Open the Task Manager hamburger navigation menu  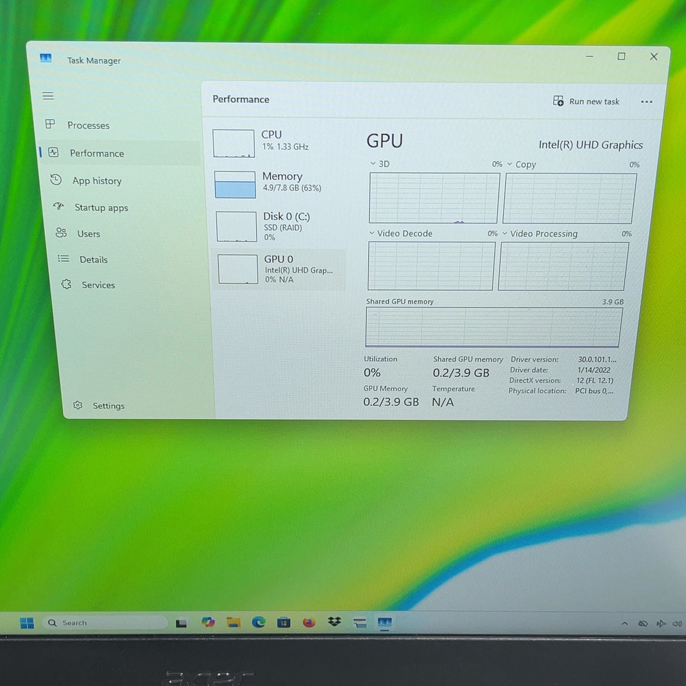click(x=48, y=96)
